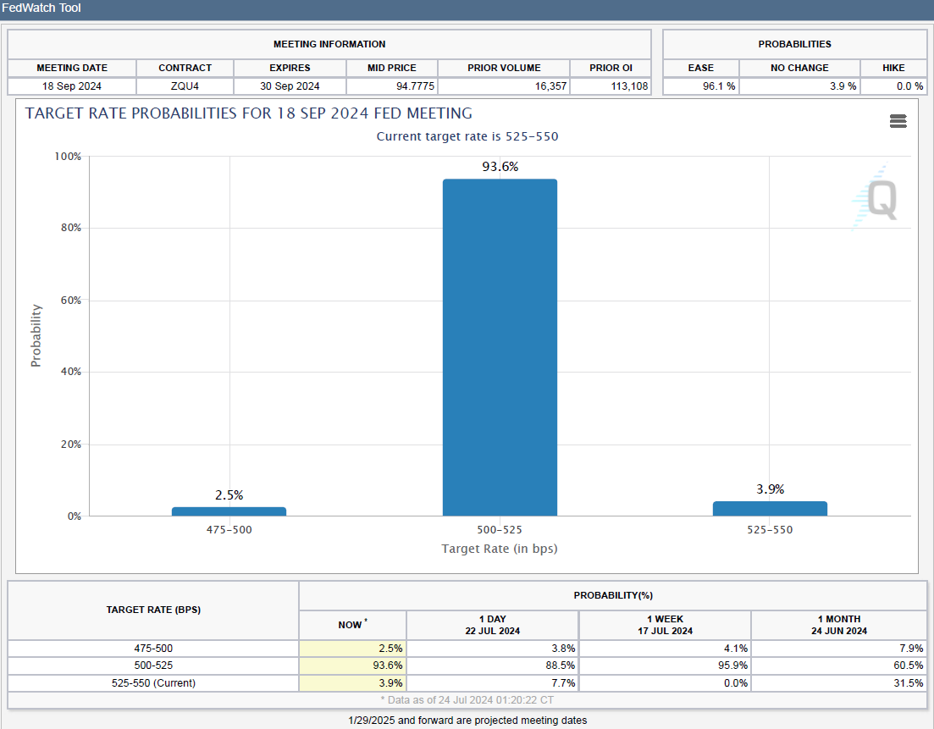
Task: Click the TARGET RATE (BPS) table header
Action: (x=153, y=610)
